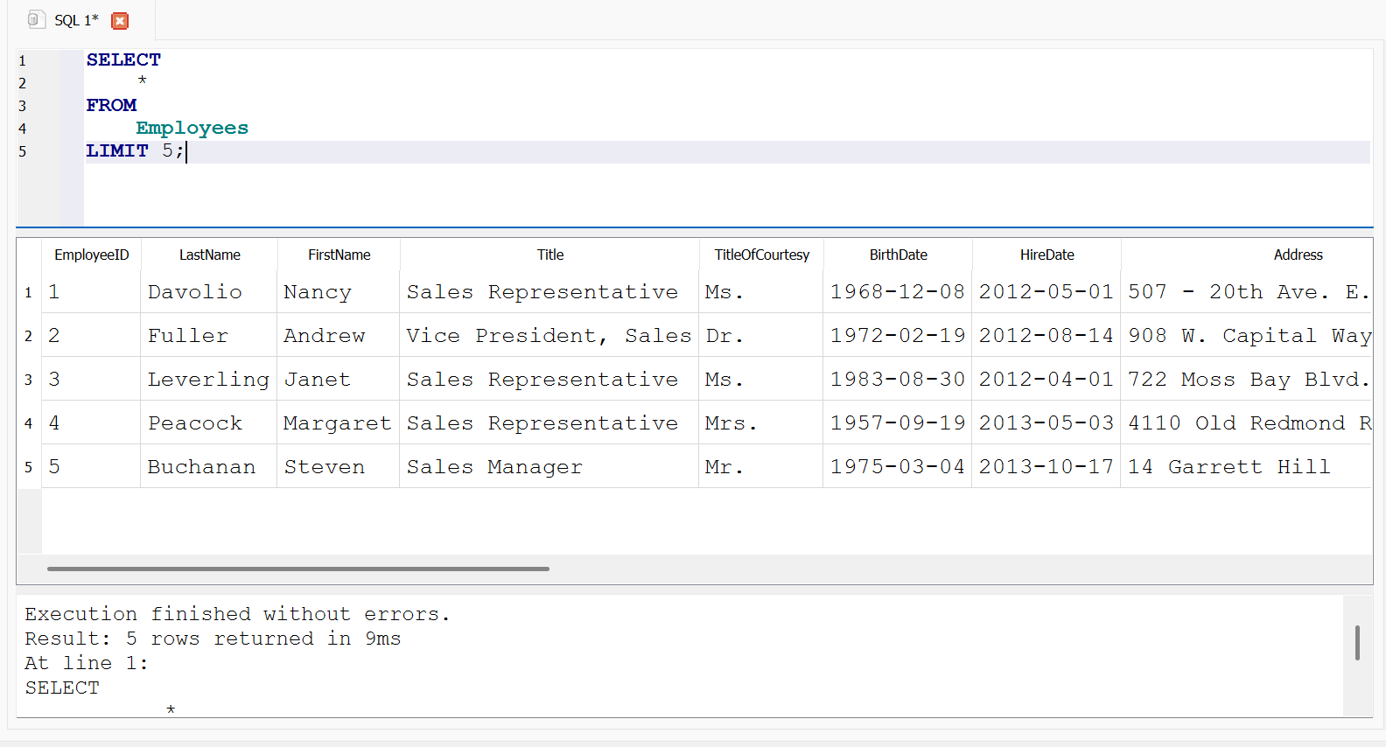Click the vertical scrollbar in message pane
Image resolution: width=1386 pixels, height=747 pixels.
(1357, 643)
